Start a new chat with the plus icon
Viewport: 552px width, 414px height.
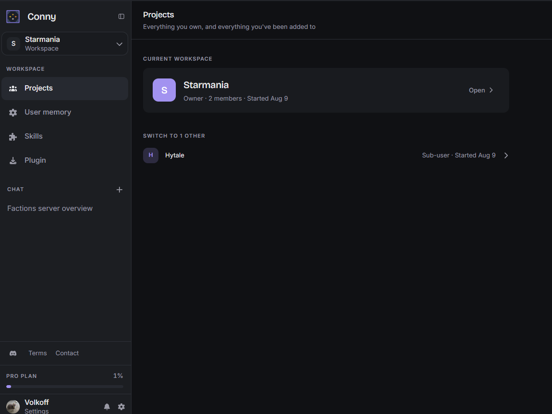click(119, 190)
